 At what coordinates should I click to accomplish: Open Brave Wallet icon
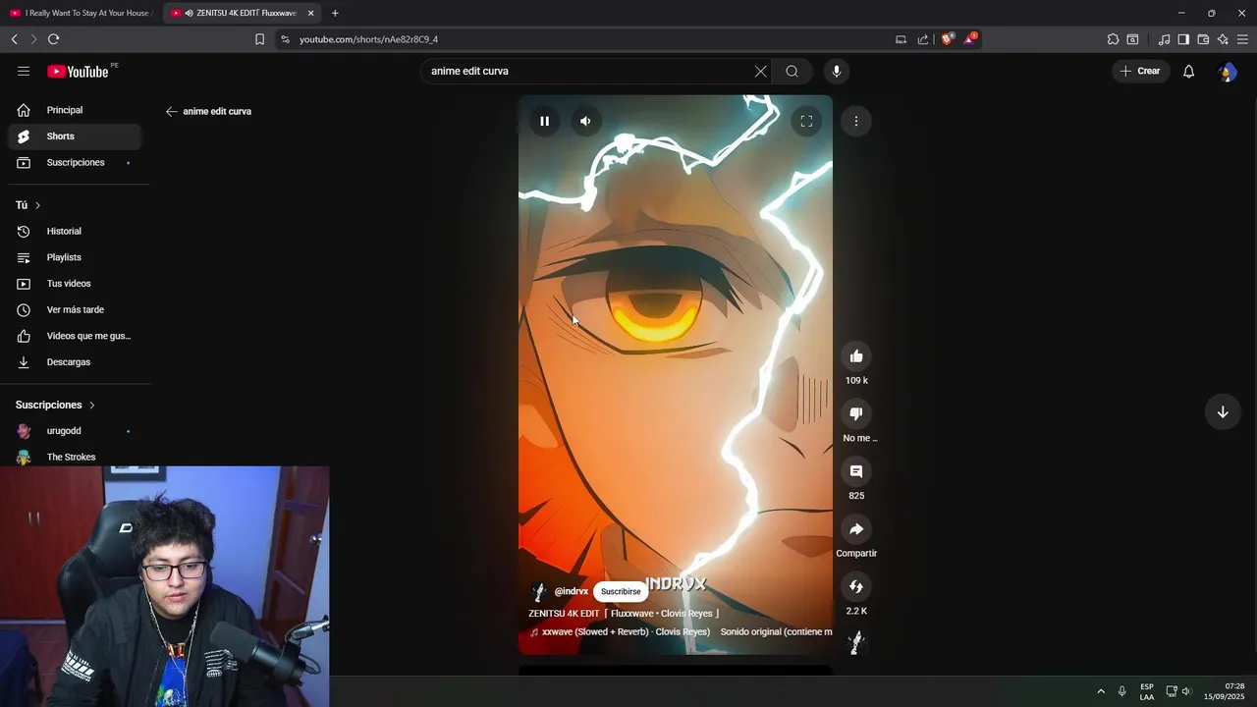click(1203, 39)
